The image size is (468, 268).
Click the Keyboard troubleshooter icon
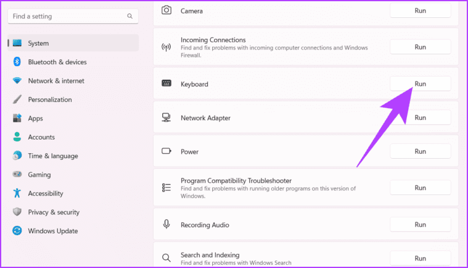tap(166, 83)
